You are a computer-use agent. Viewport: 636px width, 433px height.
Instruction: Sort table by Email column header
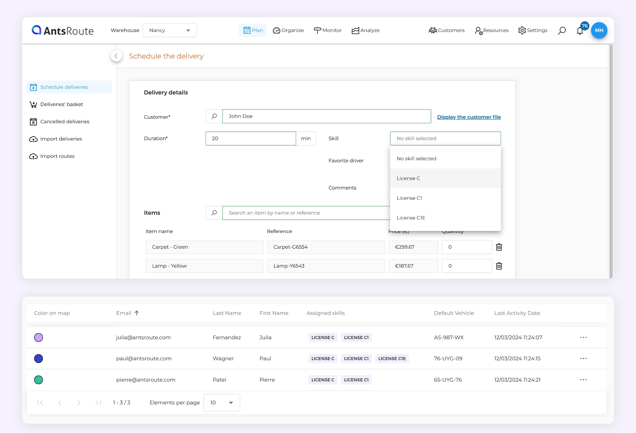tap(124, 313)
